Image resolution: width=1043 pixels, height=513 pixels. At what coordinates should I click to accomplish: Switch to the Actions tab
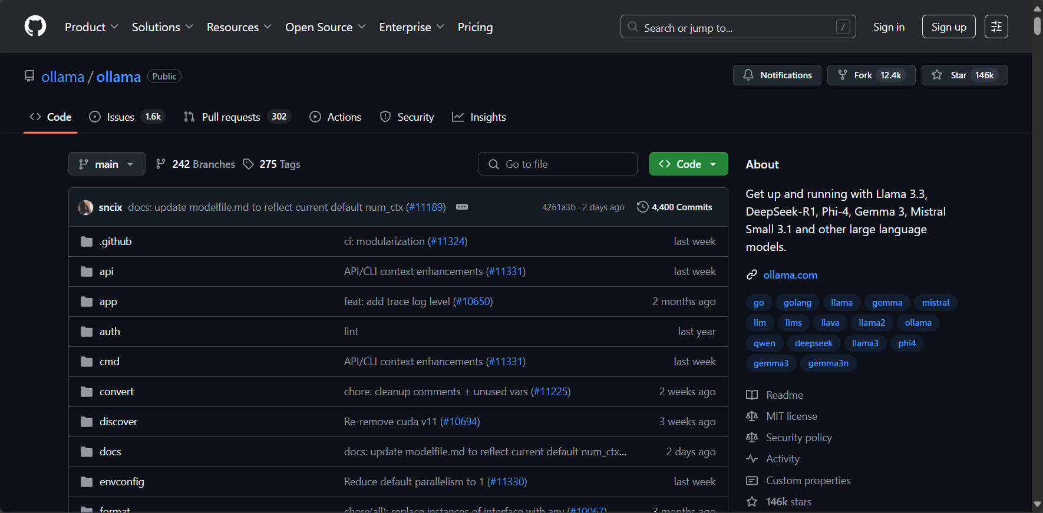tap(335, 117)
